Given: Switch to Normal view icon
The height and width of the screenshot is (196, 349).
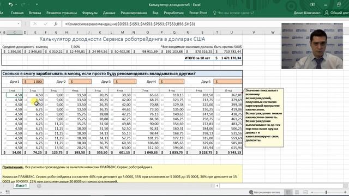Looking at the screenshot, I should click(288, 192).
